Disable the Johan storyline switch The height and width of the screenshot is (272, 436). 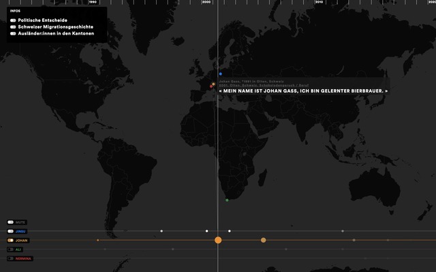(11, 240)
